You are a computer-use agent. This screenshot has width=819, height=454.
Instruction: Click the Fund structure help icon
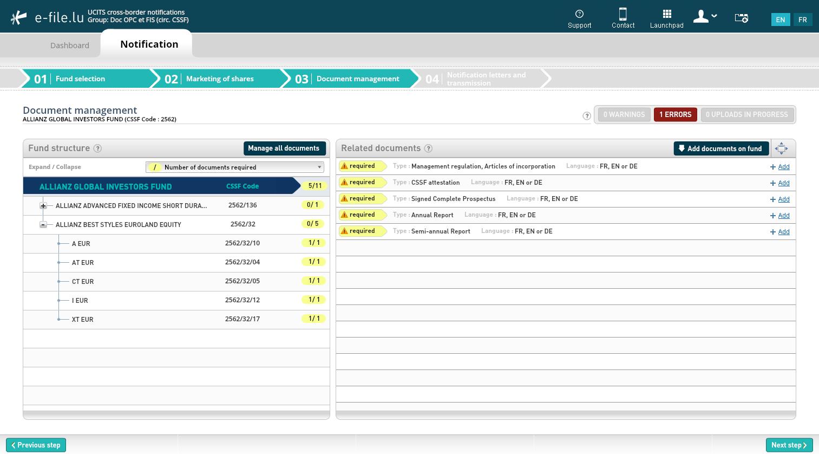coord(97,148)
